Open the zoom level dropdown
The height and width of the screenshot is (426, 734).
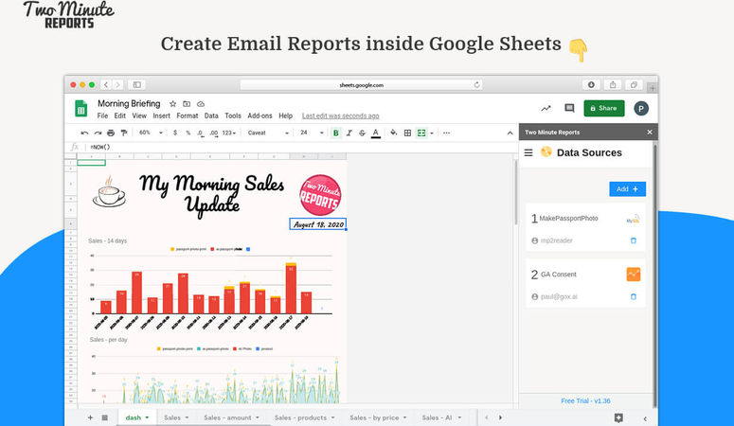pyautogui.click(x=151, y=133)
